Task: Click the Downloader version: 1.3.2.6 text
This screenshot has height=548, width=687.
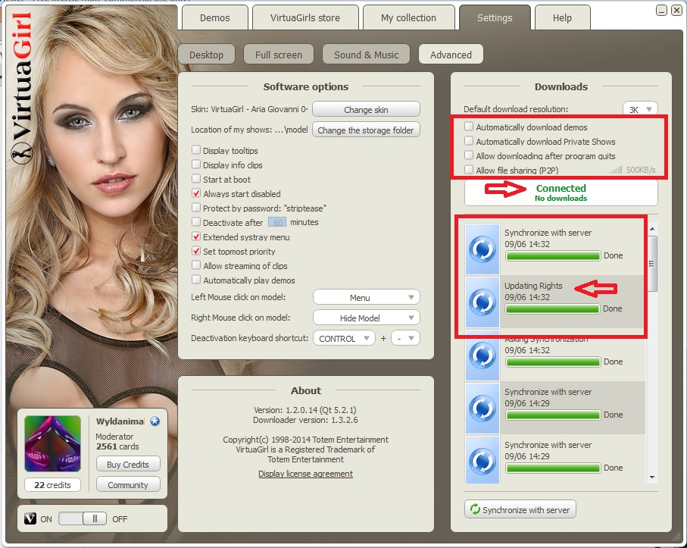Action: tap(305, 420)
